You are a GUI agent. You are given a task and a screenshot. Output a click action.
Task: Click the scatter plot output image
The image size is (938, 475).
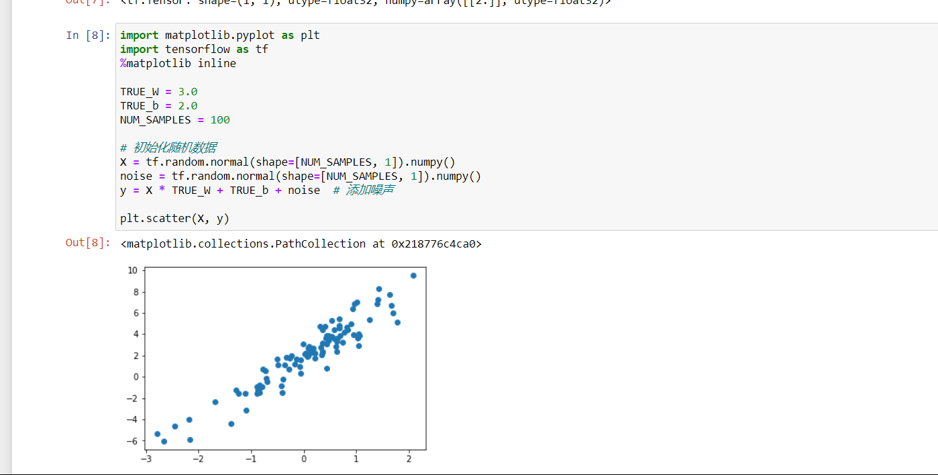click(x=276, y=365)
